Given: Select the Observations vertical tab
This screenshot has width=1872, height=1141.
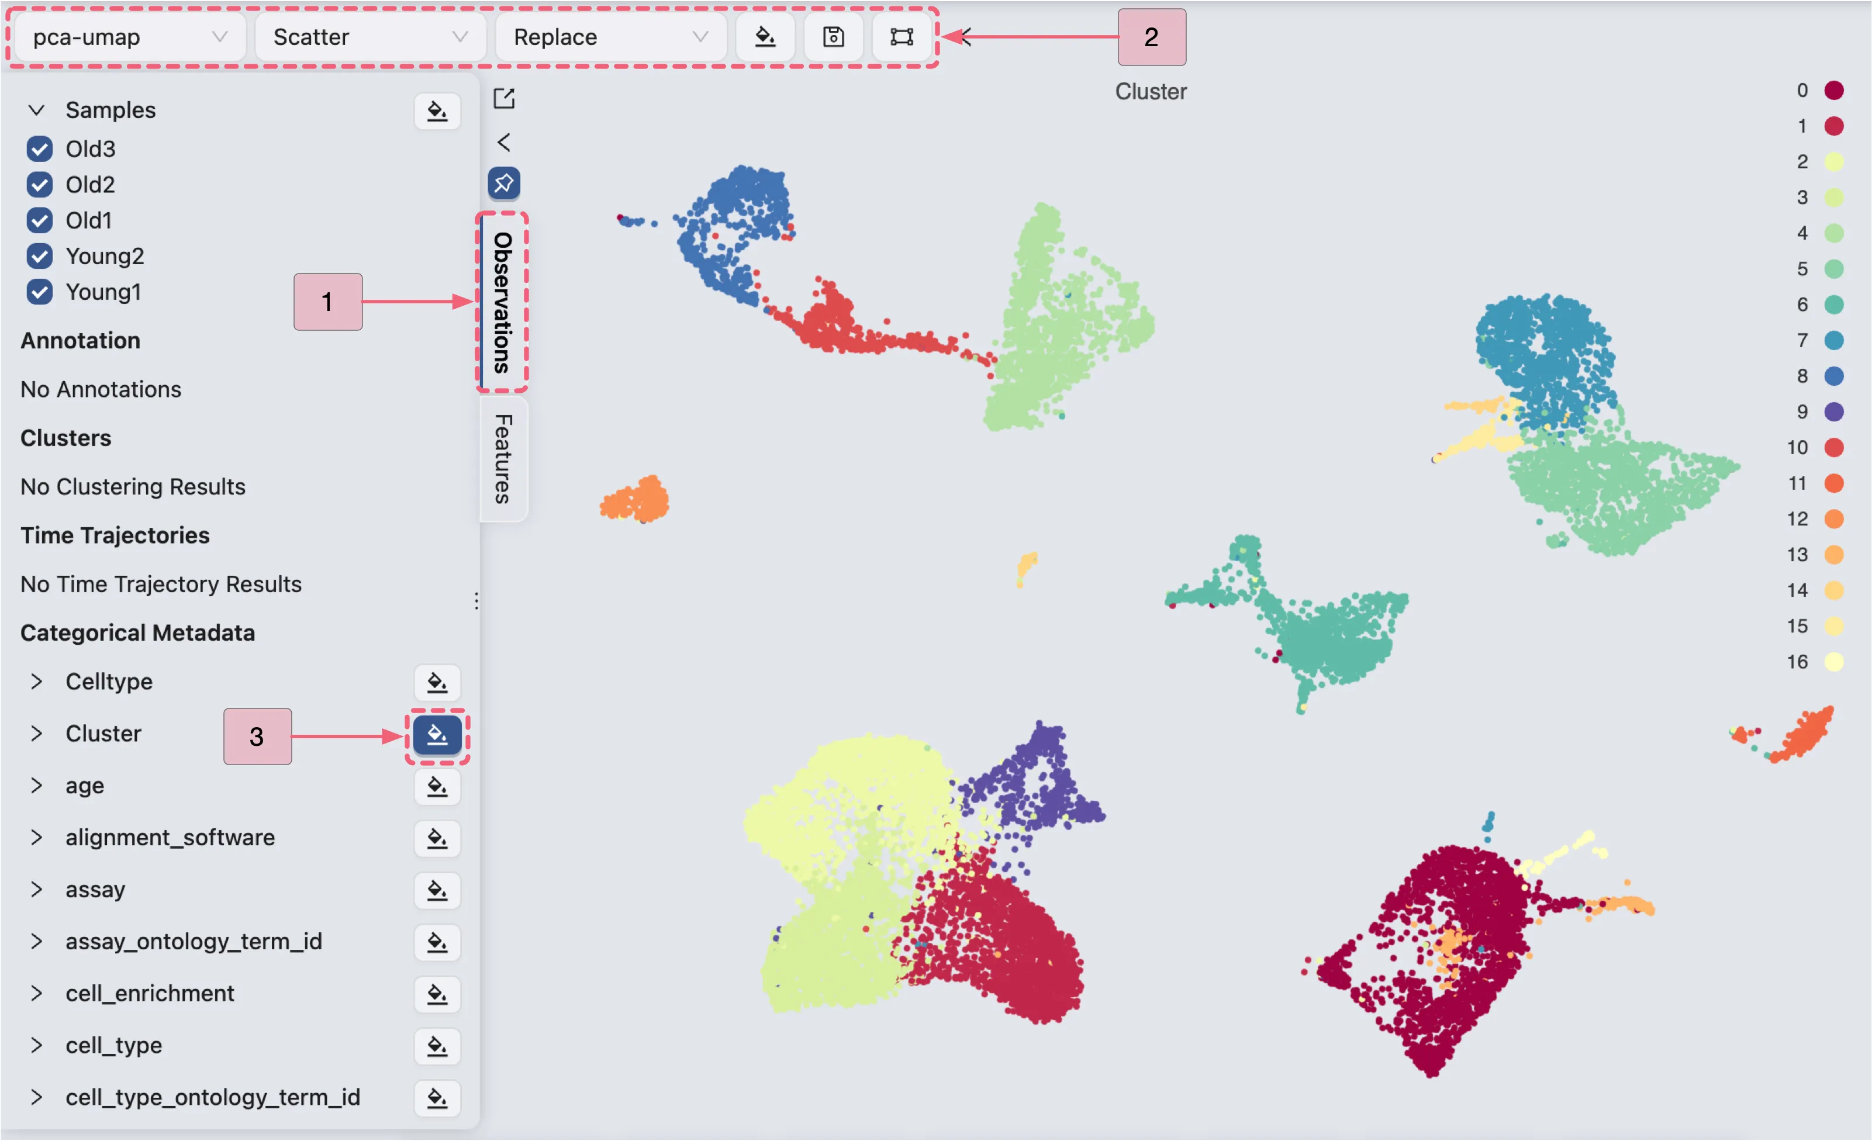Looking at the screenshot, I should 503,302.
